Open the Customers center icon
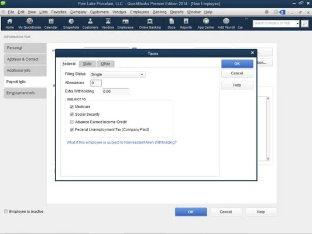 tap(90, 23)
